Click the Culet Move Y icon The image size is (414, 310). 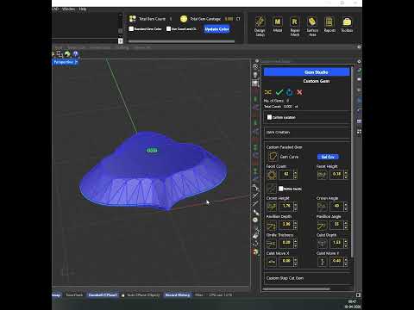click(x=322, y=262)
